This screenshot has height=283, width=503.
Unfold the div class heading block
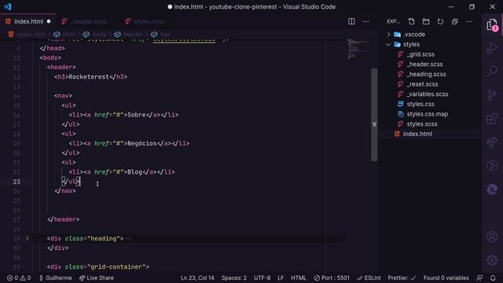[x=28, y=238]
